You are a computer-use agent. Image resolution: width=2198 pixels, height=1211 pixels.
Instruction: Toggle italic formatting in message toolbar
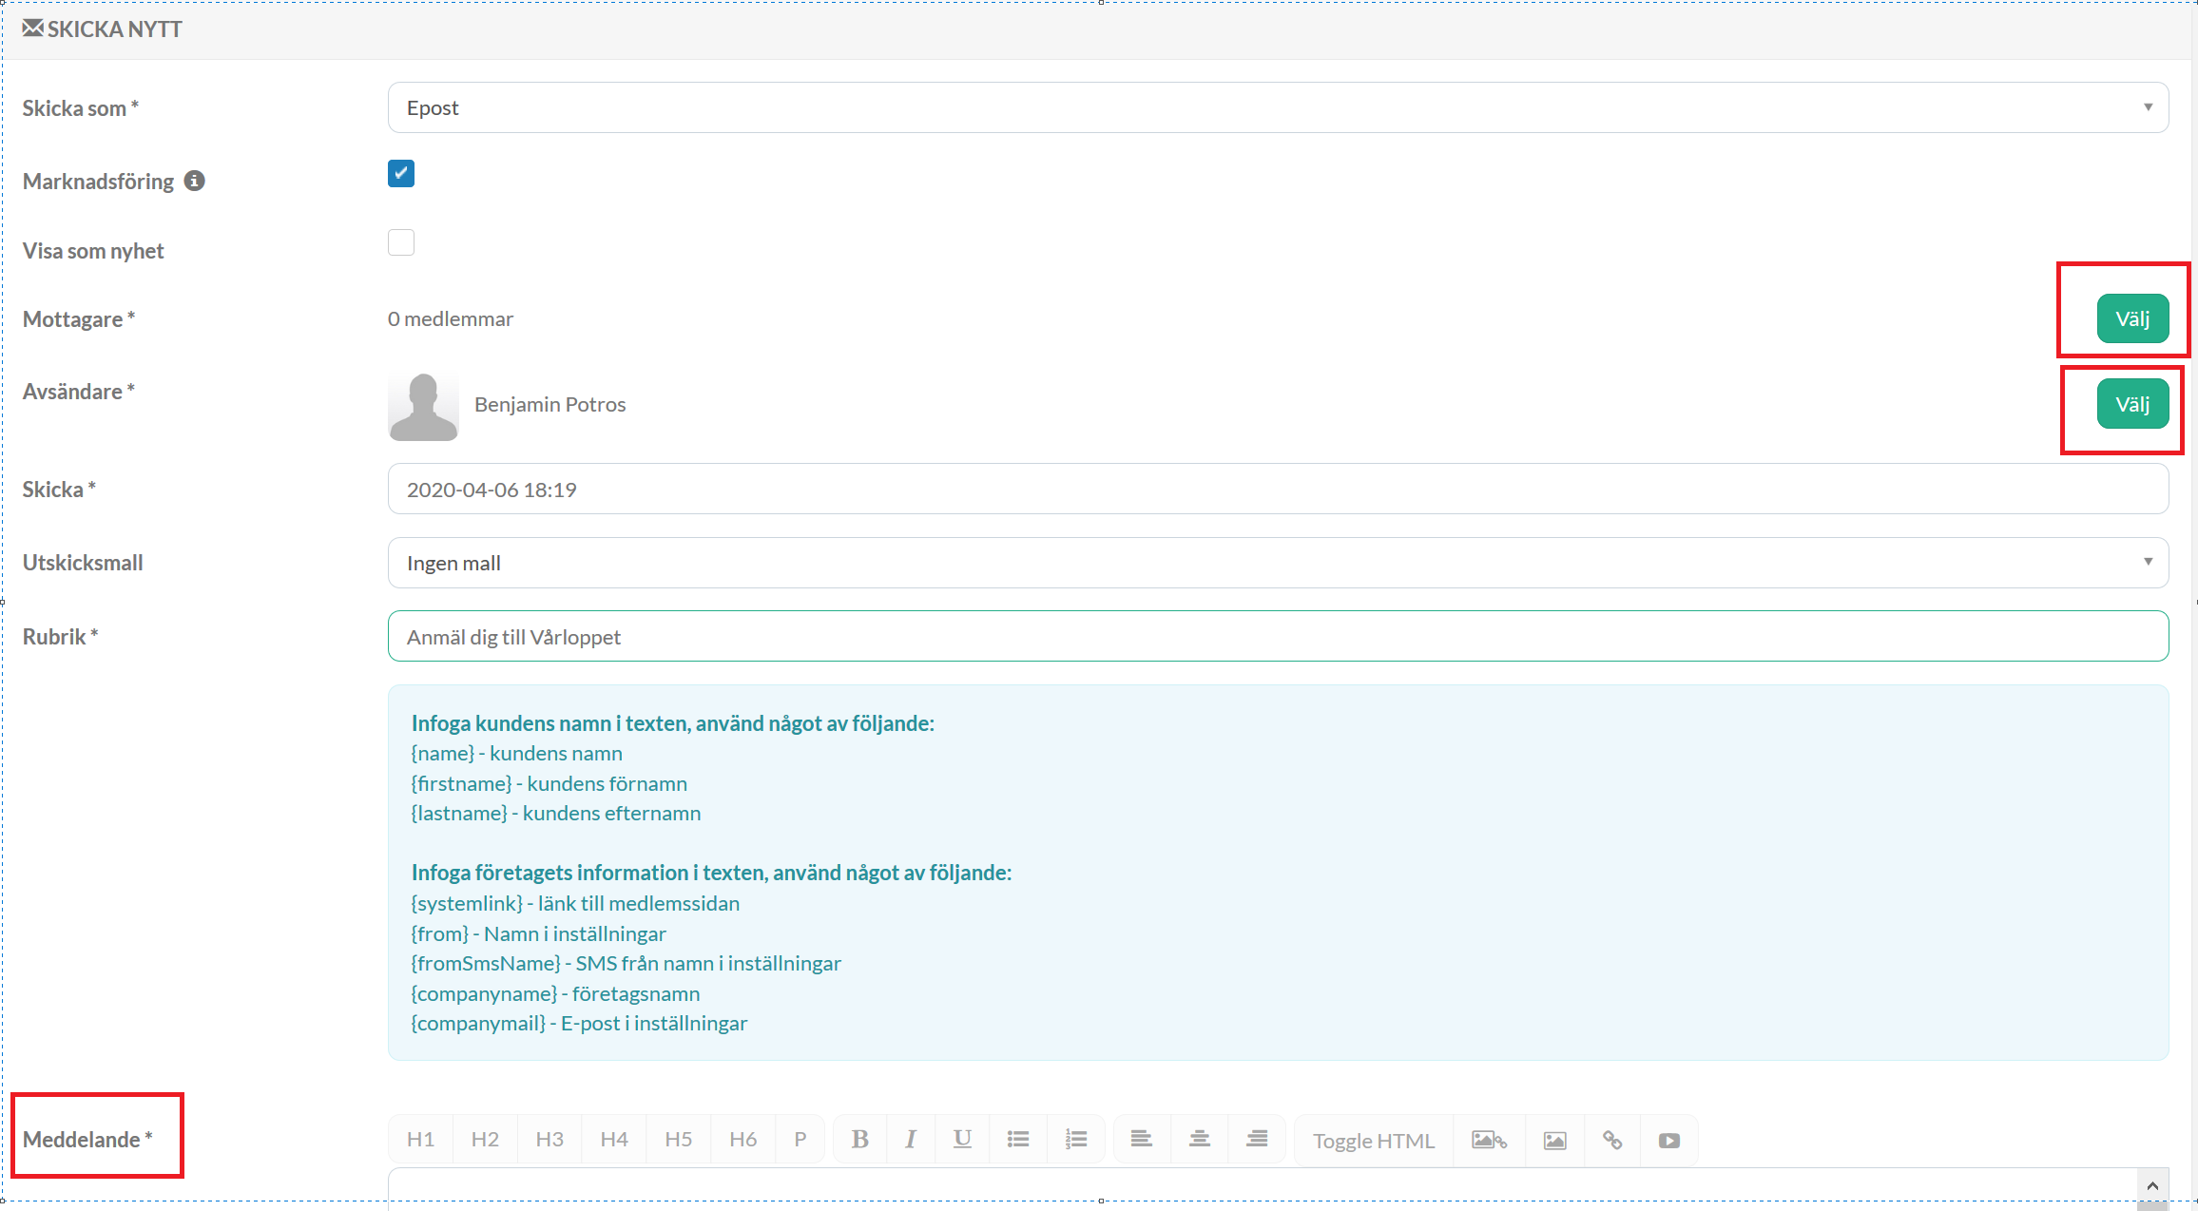(911, 1139)
